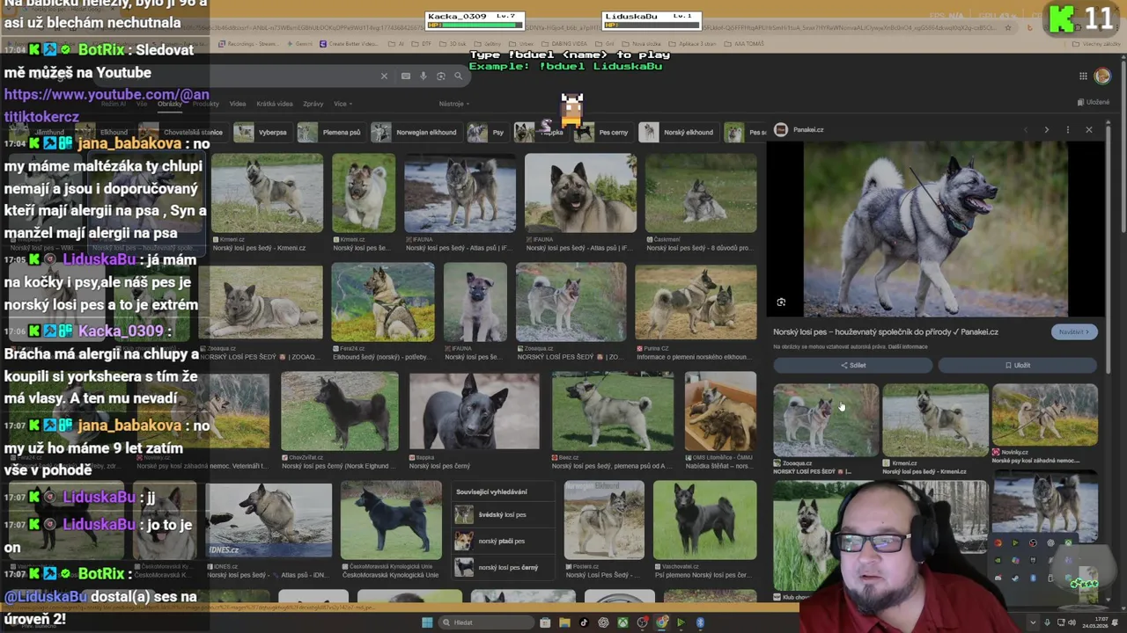Viewport: 1127px width, 633px height.
Task: Select the Norwegian elkhound filter chip
Action: coord(416,132)
